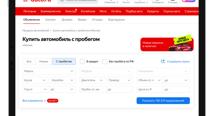Switch to the Дилеры tab

pyautogui.click(x=67, y=20)
